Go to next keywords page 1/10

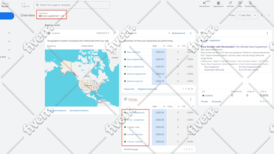192,89
